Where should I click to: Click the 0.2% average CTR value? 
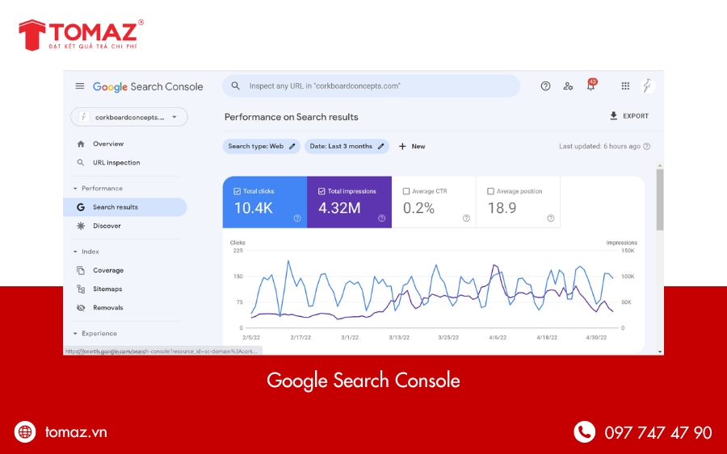pos(418,208)
